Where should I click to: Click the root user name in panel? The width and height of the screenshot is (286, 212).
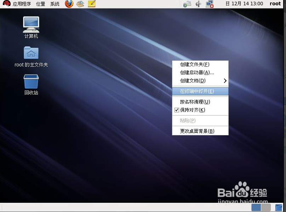coord(275,4)
